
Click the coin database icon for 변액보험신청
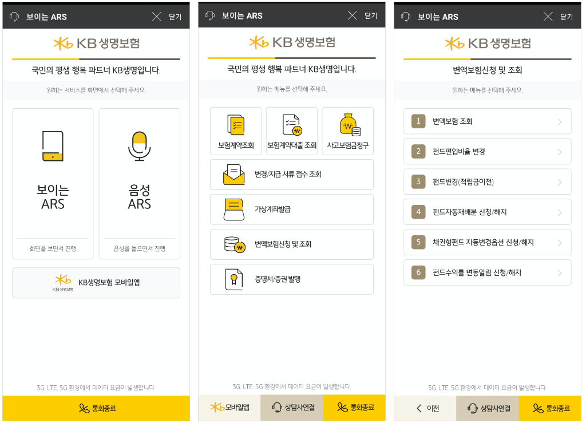235,245
